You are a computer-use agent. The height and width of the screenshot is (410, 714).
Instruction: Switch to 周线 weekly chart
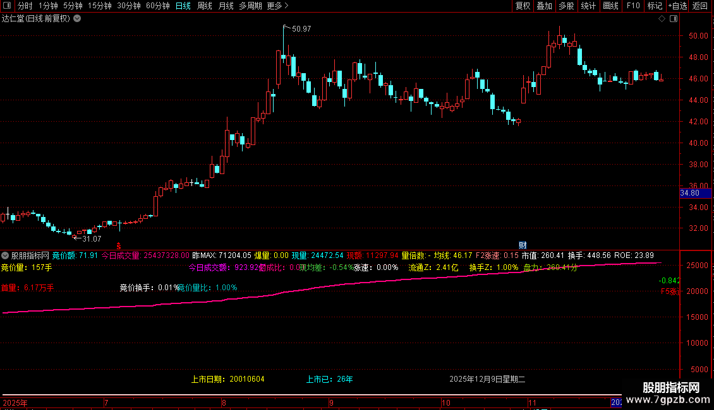click(205, 6)
